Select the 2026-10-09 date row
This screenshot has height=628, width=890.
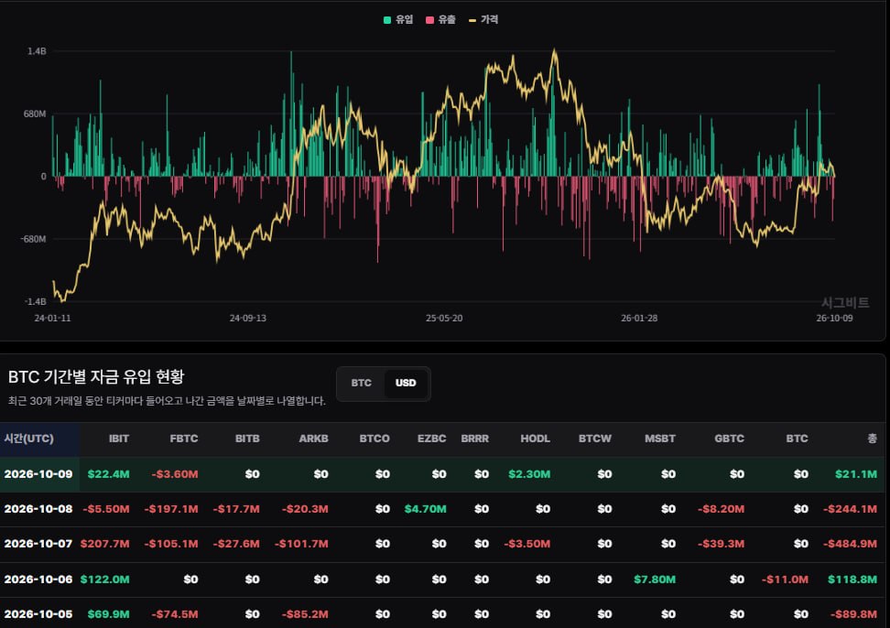pyautogui.click(x=443, y=474)
